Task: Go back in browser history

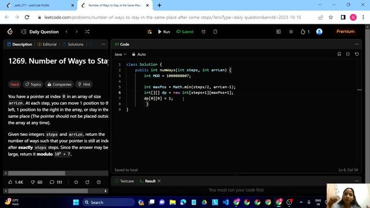Action: [7, 17]
